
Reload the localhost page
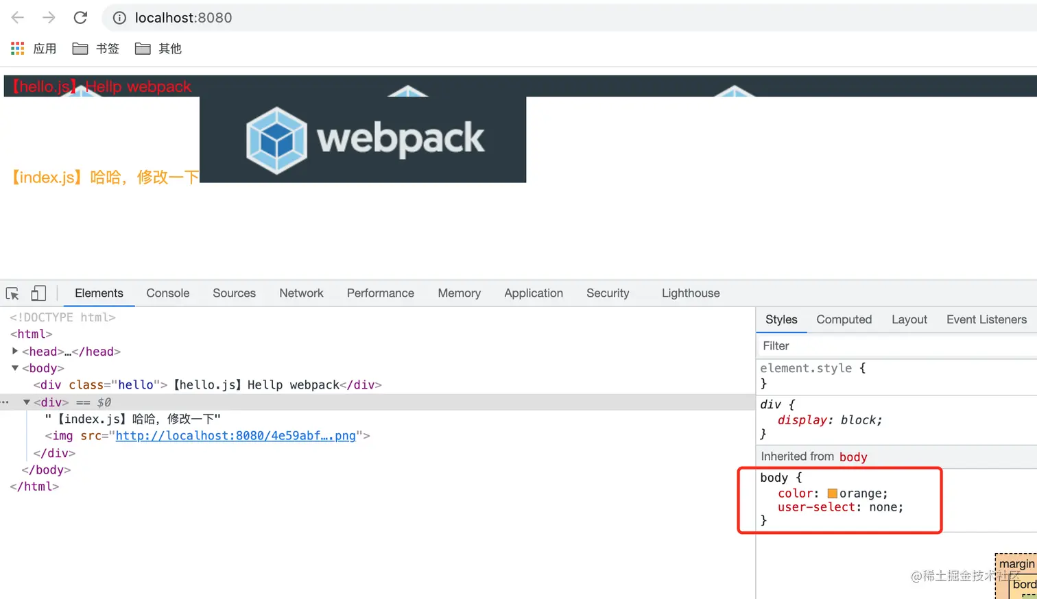coord(80,18)
